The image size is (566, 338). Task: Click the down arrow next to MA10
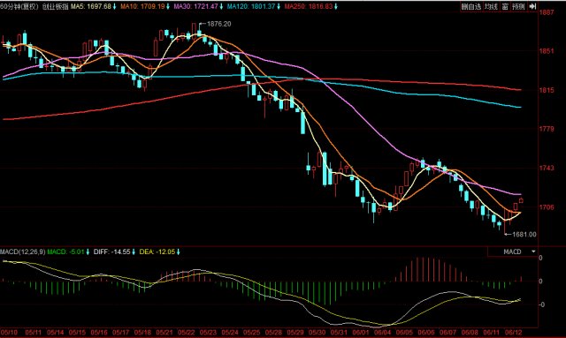point(168,6)
